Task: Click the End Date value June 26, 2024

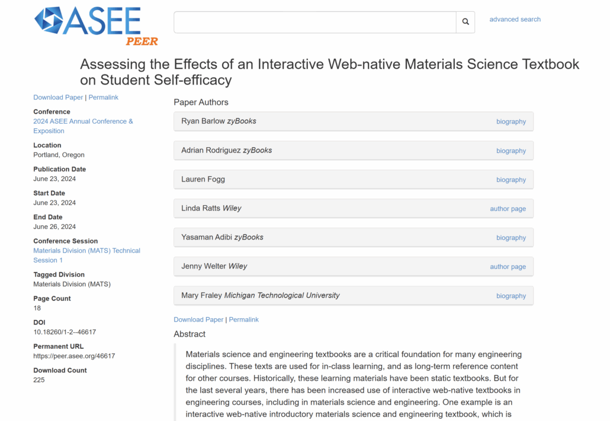Action: tap(54, 227)
